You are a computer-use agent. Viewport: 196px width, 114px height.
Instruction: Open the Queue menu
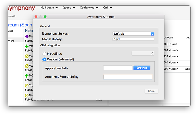[69, 8]
